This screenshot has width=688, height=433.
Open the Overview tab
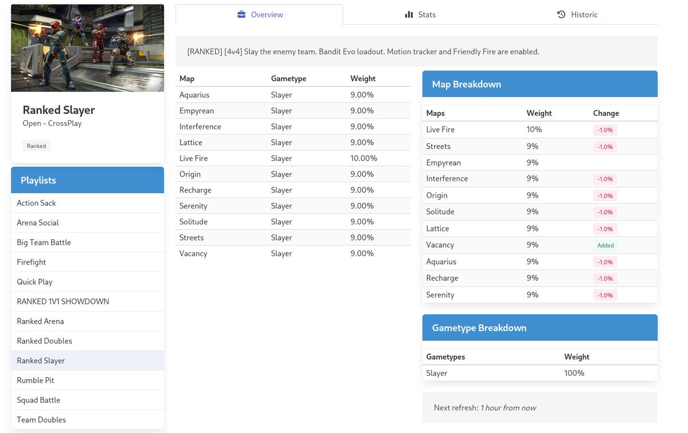259,14
